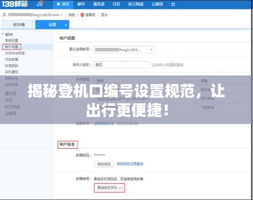The image size is (253, 200).
Task: Click the 139邮箱 logo
Action: 15,4
